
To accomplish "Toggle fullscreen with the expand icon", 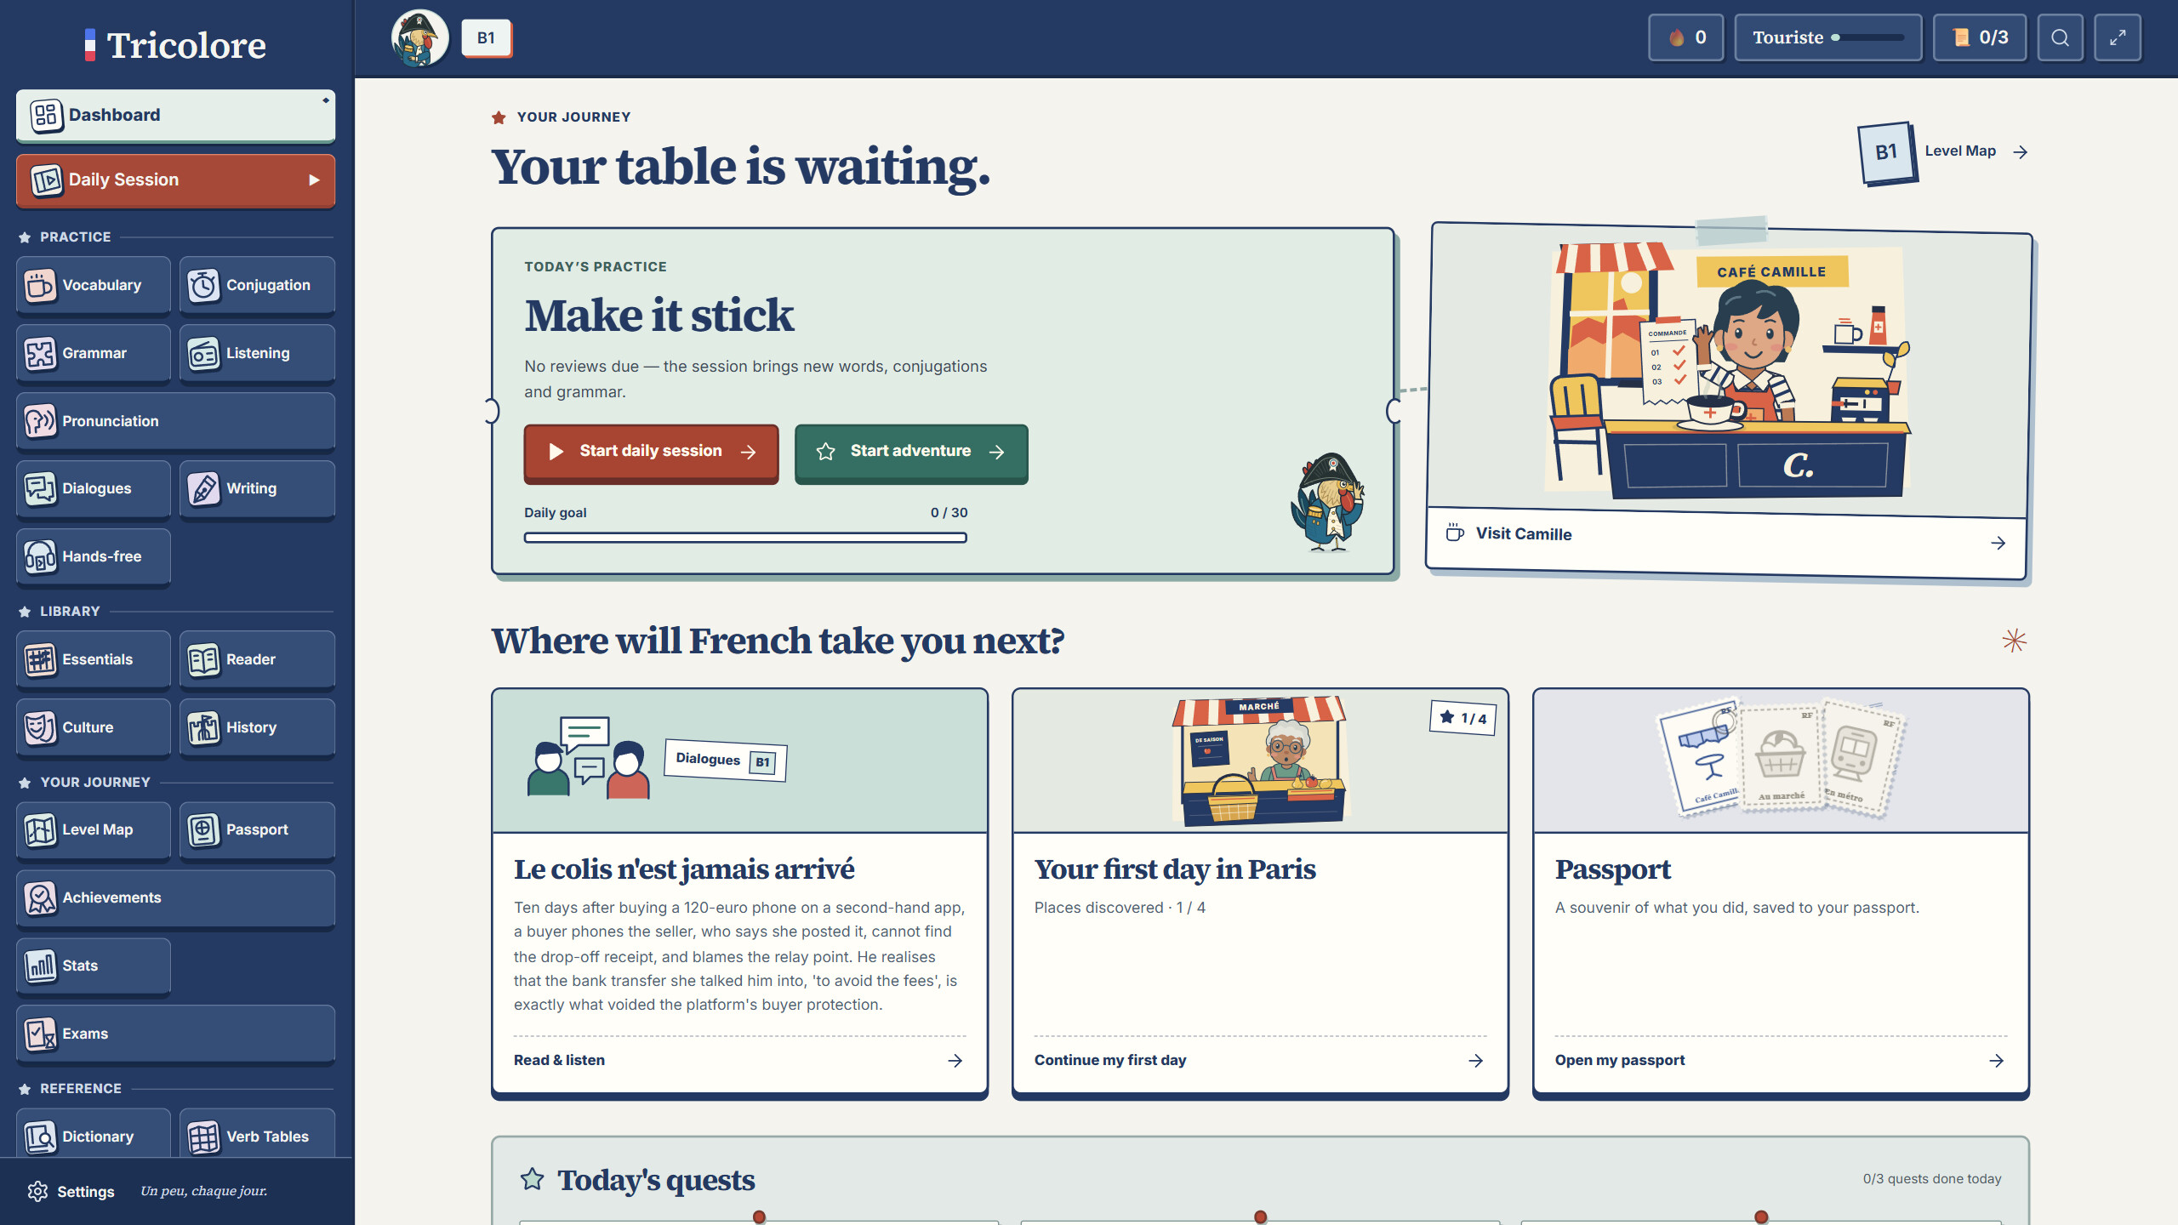I will [x=2118, y=37].
